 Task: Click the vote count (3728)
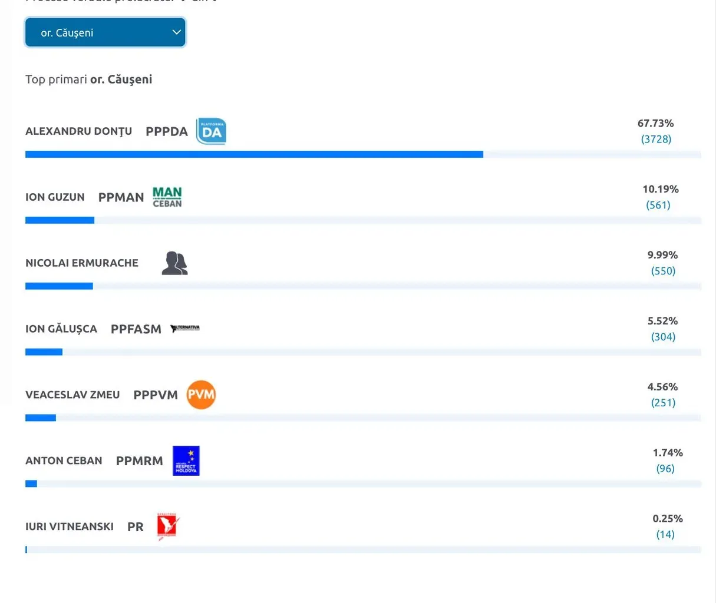(x=656, y=139)
